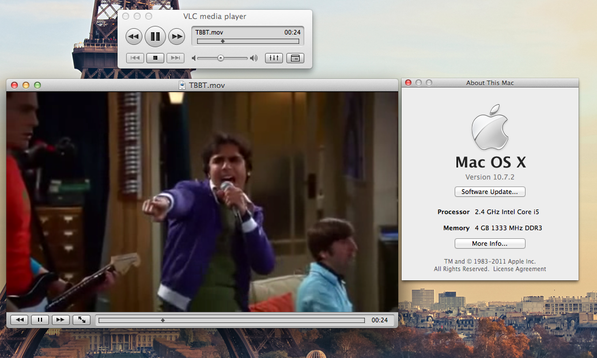The image size is (597, 358).
Task: Click the 00:24 time display in VLC controller
Action: tap(292, 32)
